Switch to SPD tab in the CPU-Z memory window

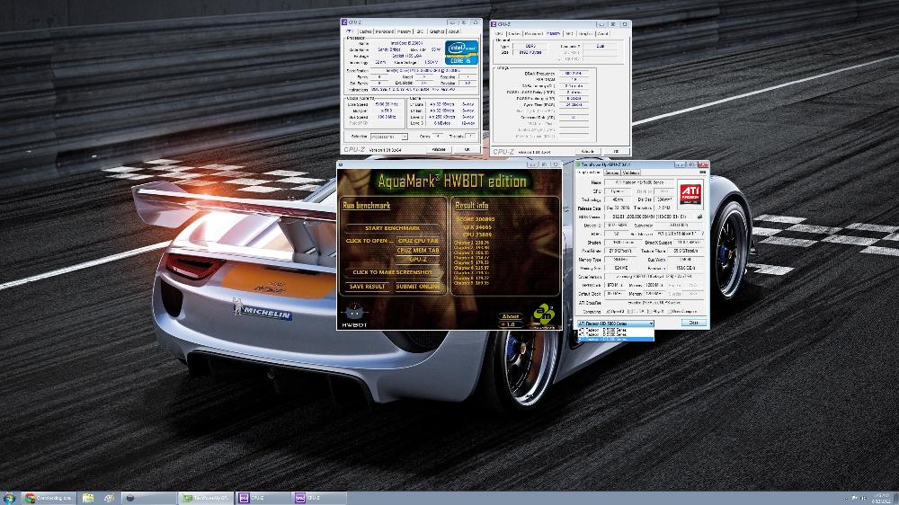pyautogui.click(x=569, y=34)
